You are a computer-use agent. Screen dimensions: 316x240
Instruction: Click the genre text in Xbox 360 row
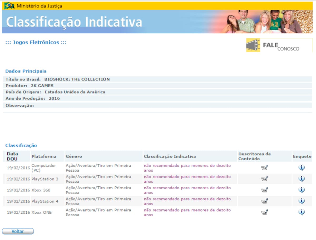[98, 190]
